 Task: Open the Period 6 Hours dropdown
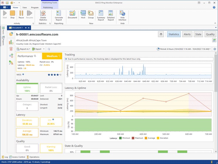pos(184,49)
